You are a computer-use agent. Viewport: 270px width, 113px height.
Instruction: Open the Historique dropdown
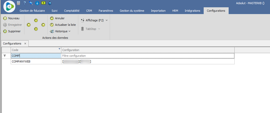60,31
